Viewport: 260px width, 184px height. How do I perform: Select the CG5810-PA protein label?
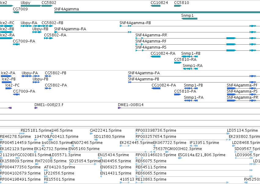click(x=185, y=91)
